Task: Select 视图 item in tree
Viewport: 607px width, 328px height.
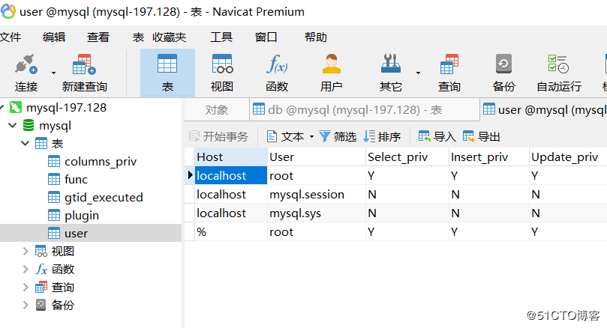Action: (62, 251)
